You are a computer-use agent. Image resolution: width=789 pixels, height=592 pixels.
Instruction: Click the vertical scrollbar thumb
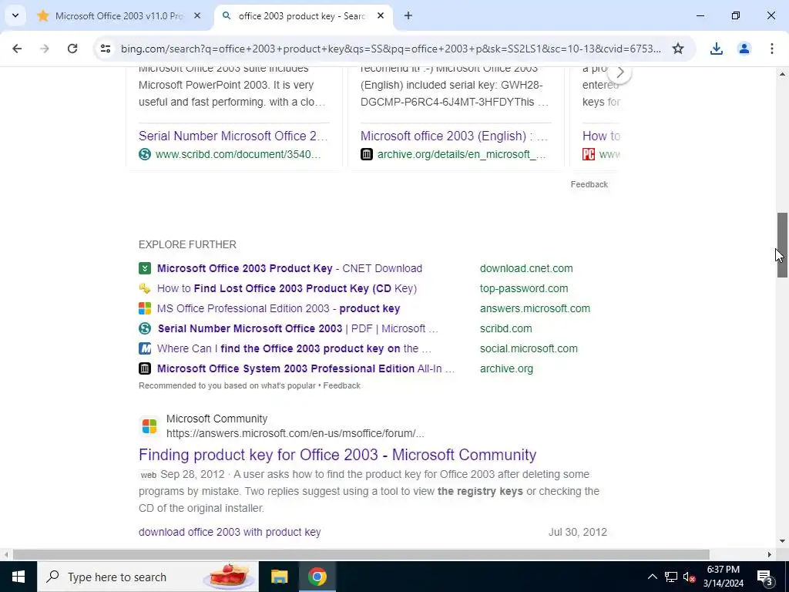[x=782, y=245]
